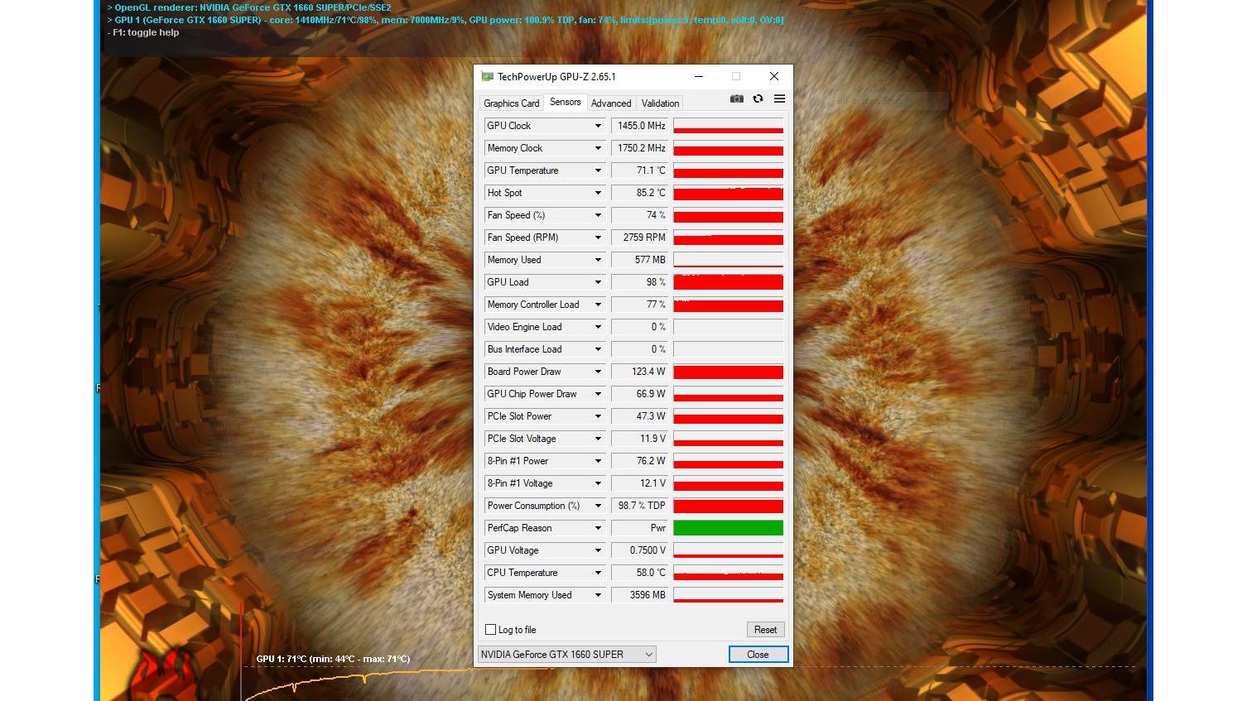Click the F1: toggle help overlay text
Viewport: 1247px width, 701px height.
143,33
